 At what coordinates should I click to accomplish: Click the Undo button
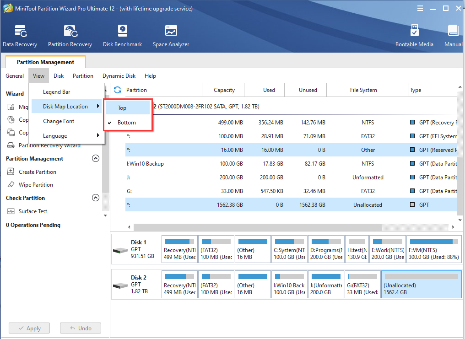80,328
